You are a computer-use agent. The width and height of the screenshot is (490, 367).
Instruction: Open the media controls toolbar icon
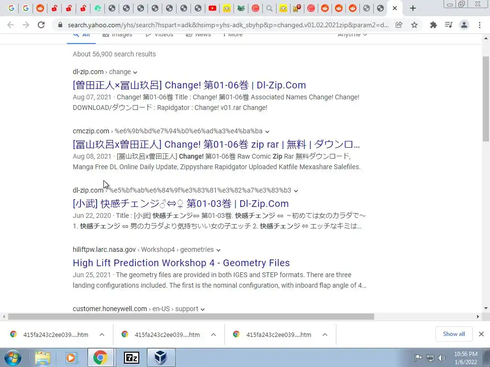coord(449,25)
